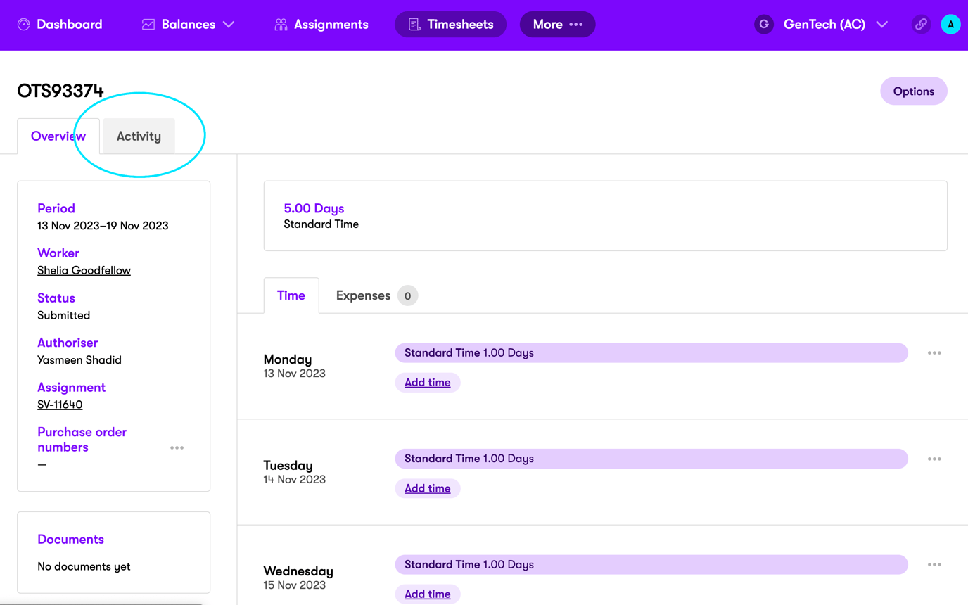
Task: Open Monday's row ellipsis menu
Action: coord(934,353)
